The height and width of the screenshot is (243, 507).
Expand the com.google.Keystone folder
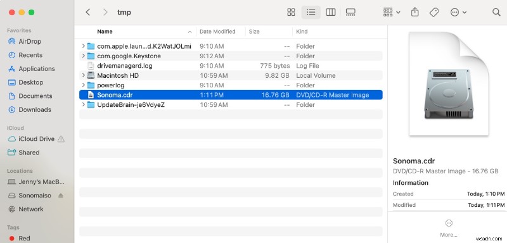pyautogui.click(x=83, y=56)
